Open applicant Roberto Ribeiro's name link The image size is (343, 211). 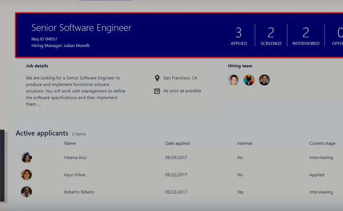[79, 192]
